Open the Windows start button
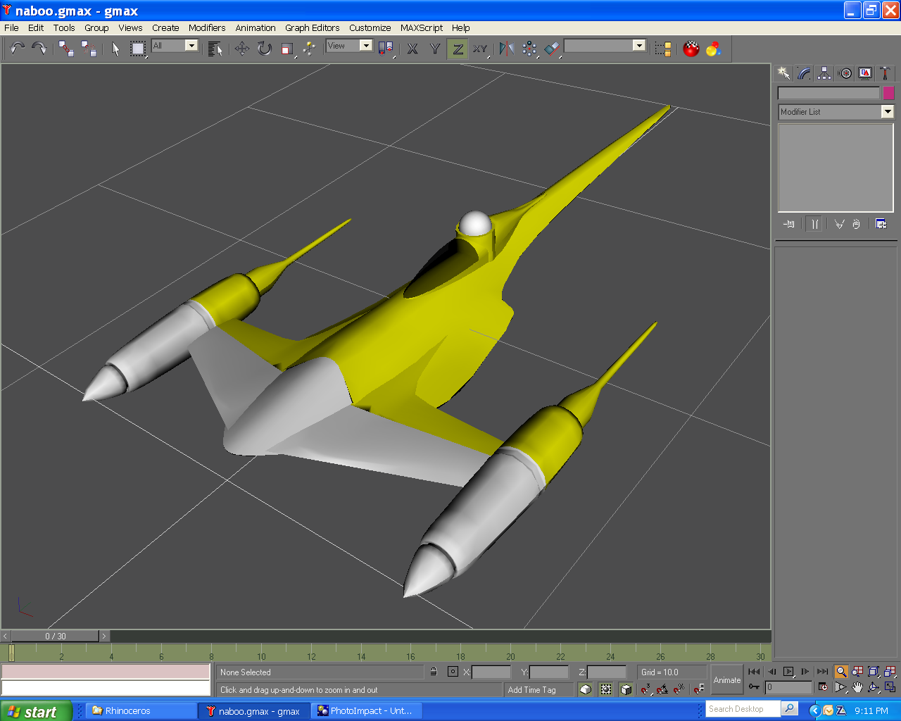This screenshot has height=721, width=901. (36, 711)
